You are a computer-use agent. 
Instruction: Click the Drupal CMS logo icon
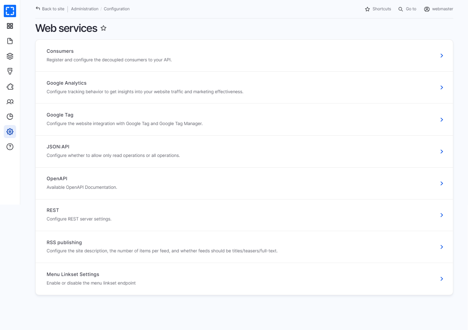(x=10, y=11)
